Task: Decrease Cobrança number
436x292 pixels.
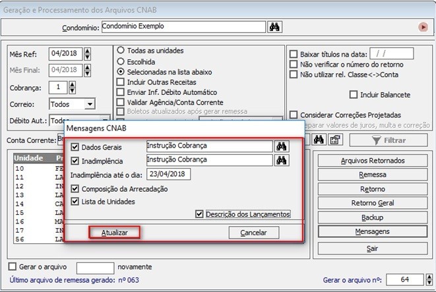Action: 72,90
